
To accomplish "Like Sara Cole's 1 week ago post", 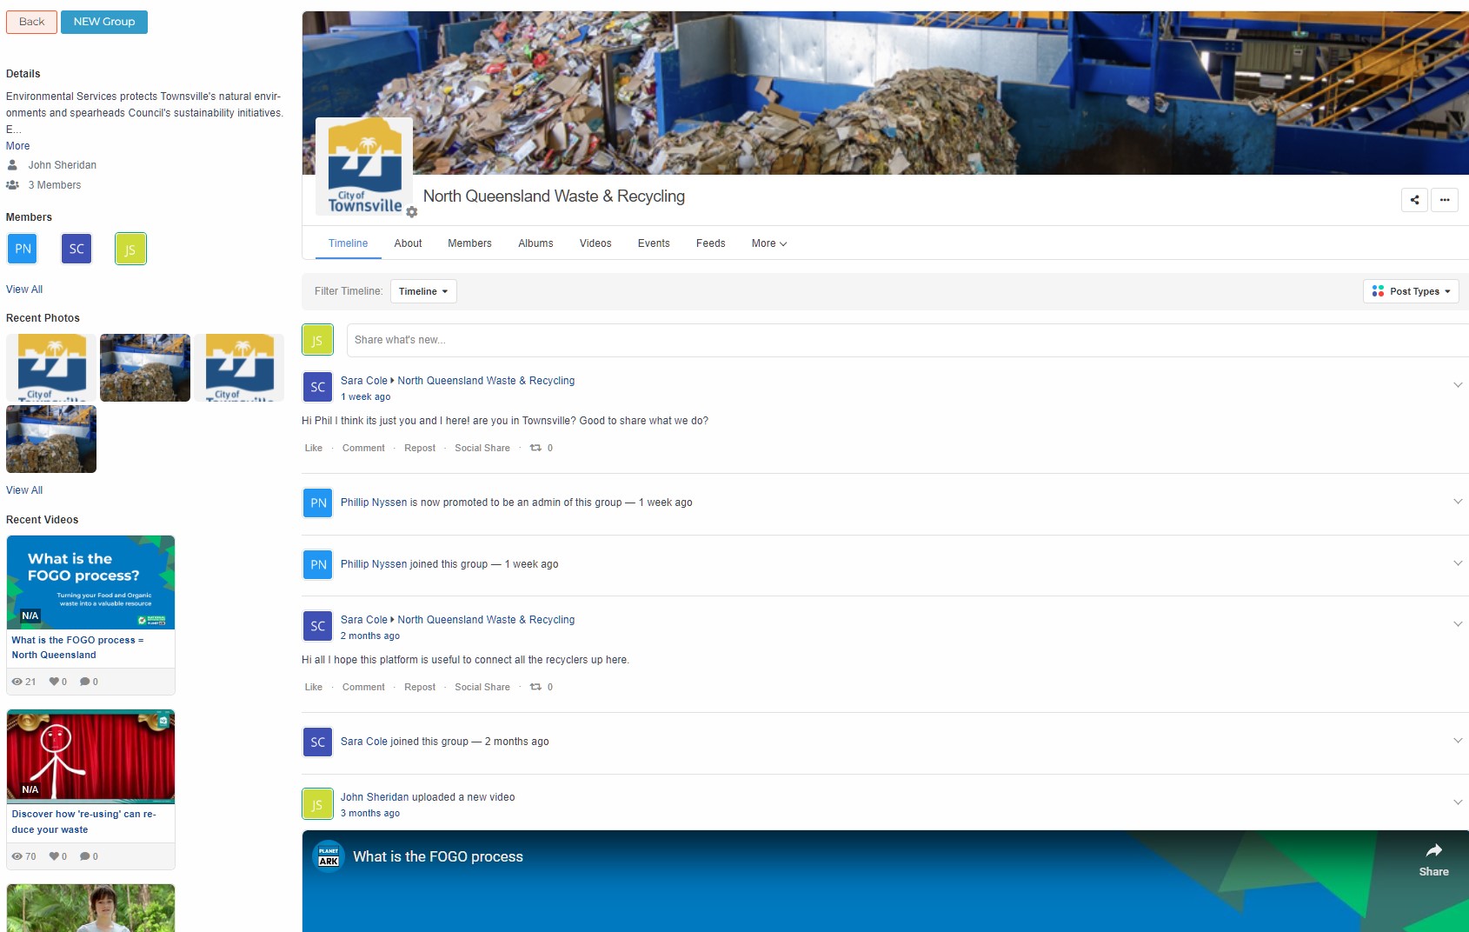I will pos(313,448).
